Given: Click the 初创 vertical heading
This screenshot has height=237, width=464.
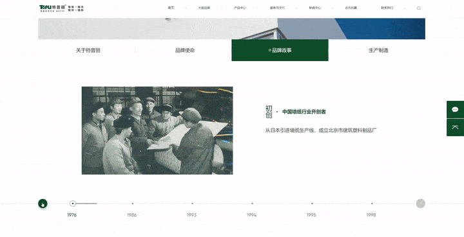Looking at the screenshot, I should pyautogui.click(x=269, y=112).
